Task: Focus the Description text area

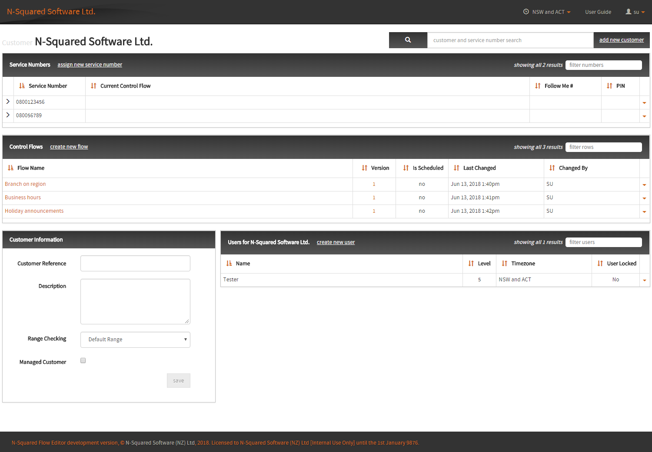Action: coord(135,301)
